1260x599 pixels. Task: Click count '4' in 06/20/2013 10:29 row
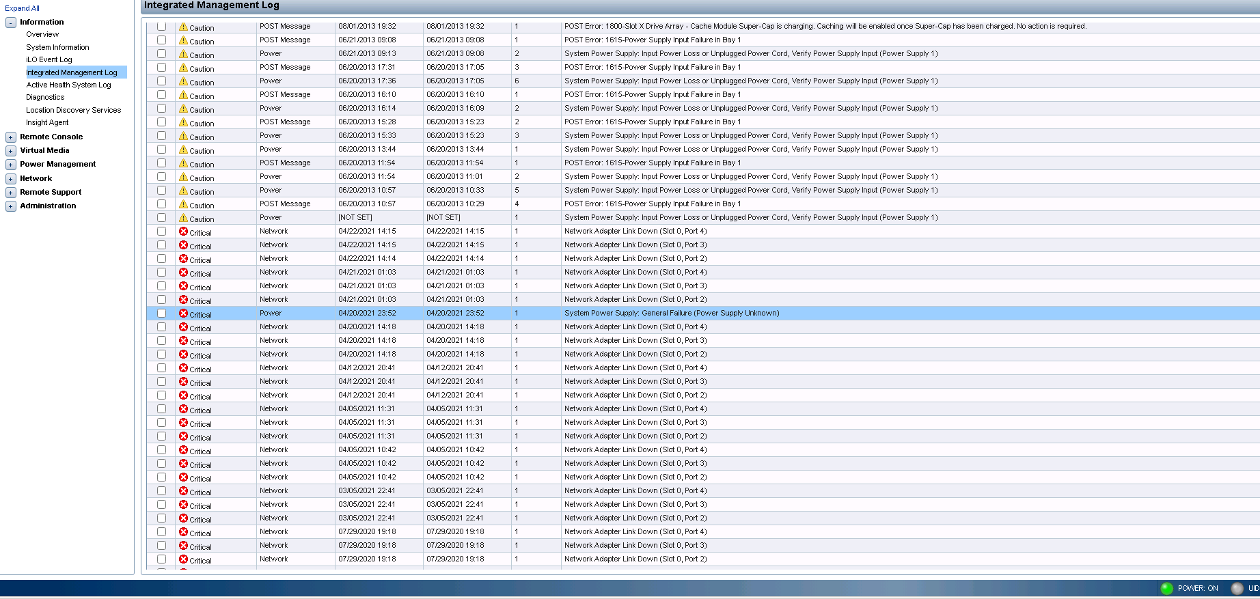517,204
